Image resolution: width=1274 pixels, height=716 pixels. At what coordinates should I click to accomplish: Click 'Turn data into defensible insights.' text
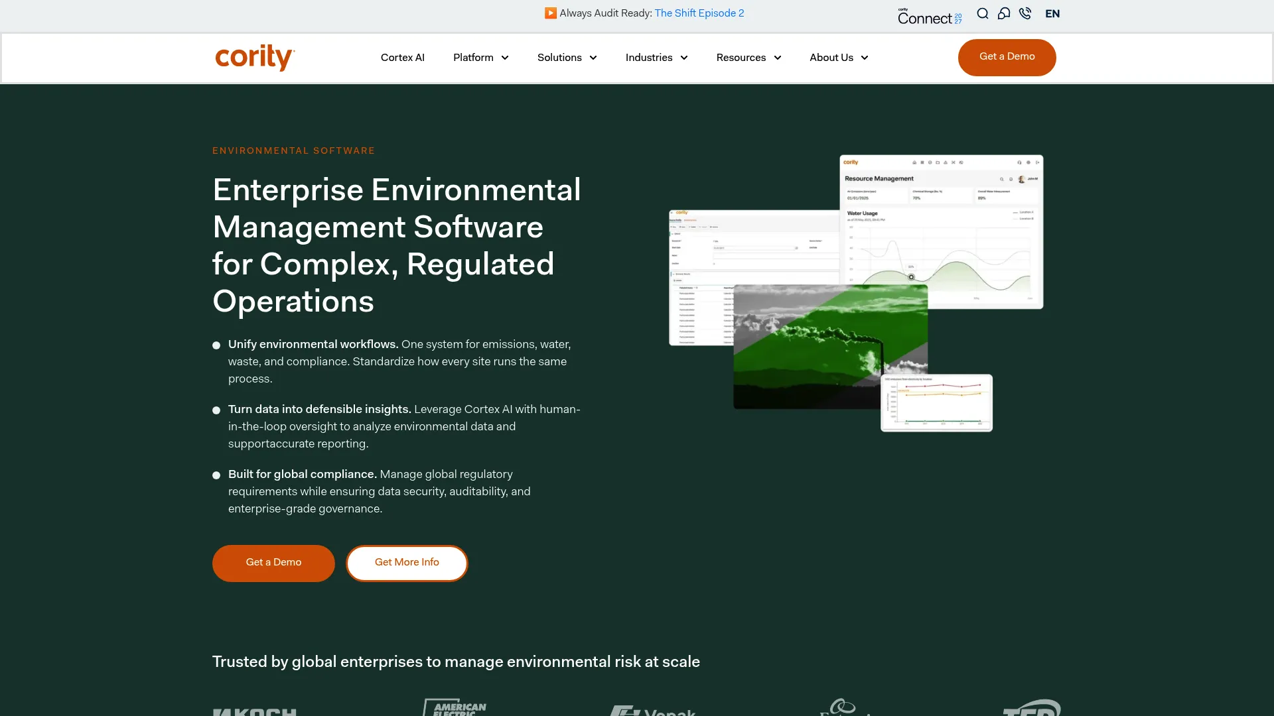320,409
